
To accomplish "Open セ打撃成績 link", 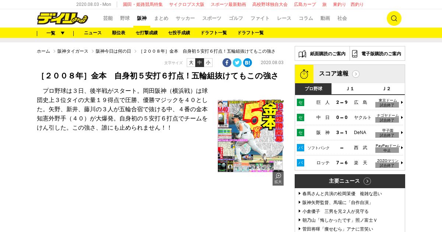I will (x=147, y=33).
